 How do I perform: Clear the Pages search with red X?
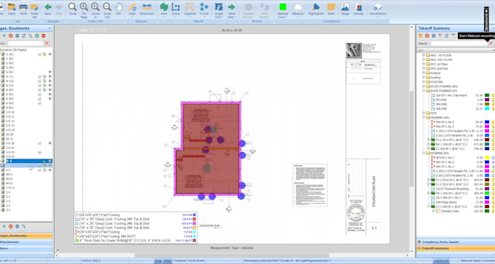point(47,43)
